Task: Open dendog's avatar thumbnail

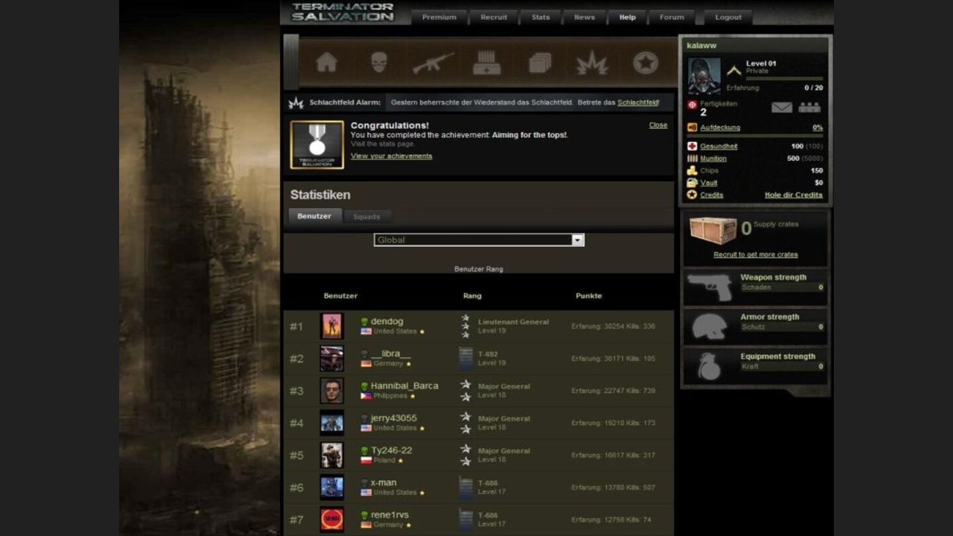Action: click(332, 326)
